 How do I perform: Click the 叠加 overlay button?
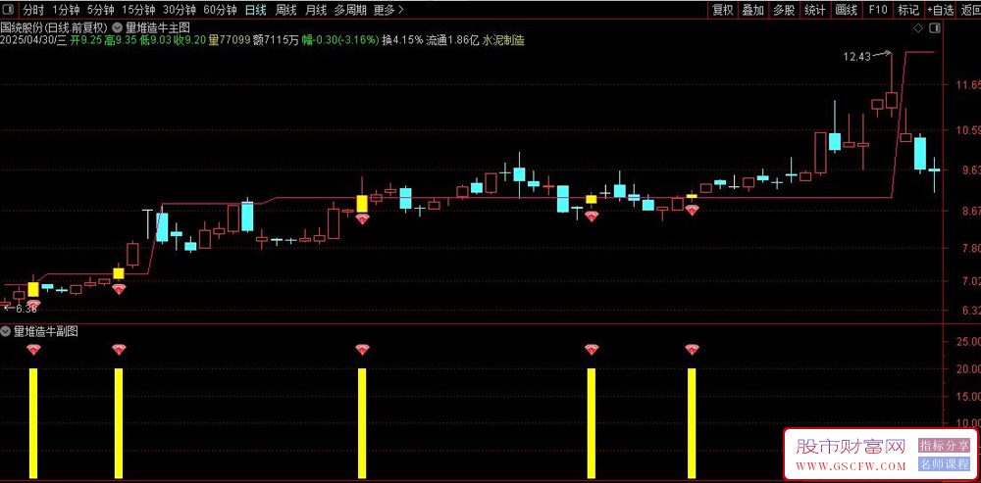pos(752,10)
